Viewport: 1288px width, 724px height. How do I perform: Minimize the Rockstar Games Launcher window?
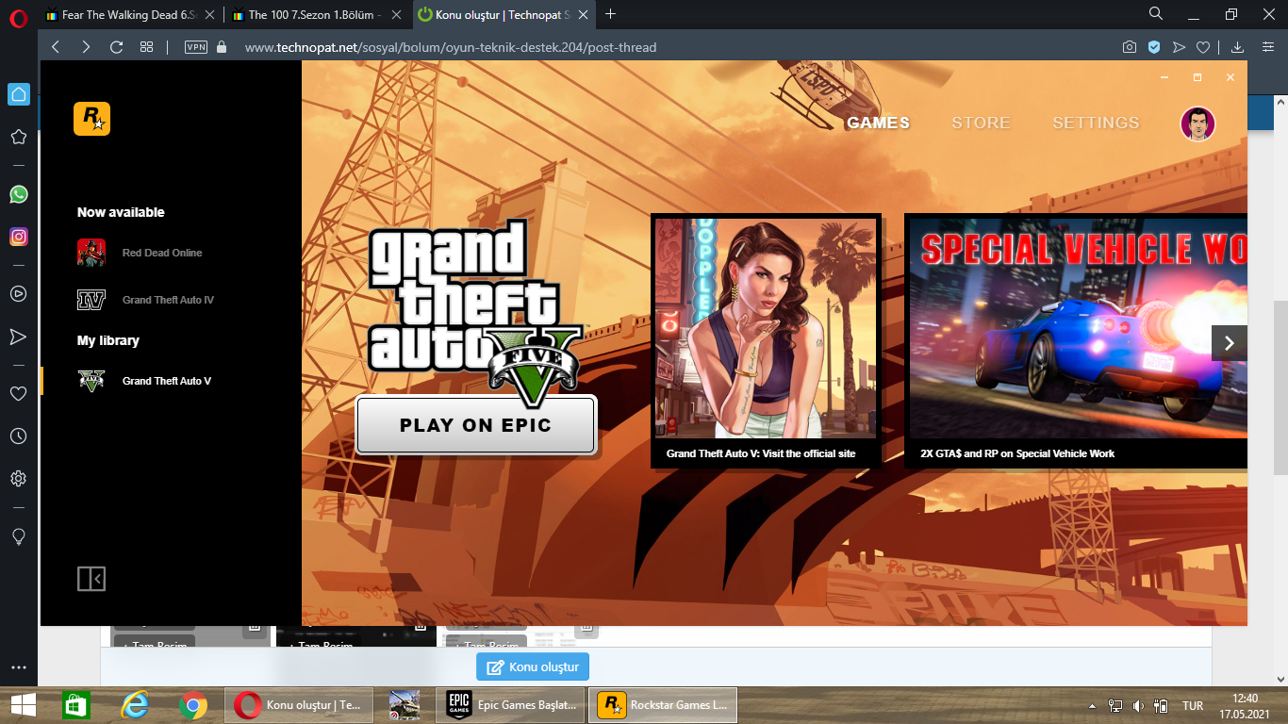tap(1164, 77)
